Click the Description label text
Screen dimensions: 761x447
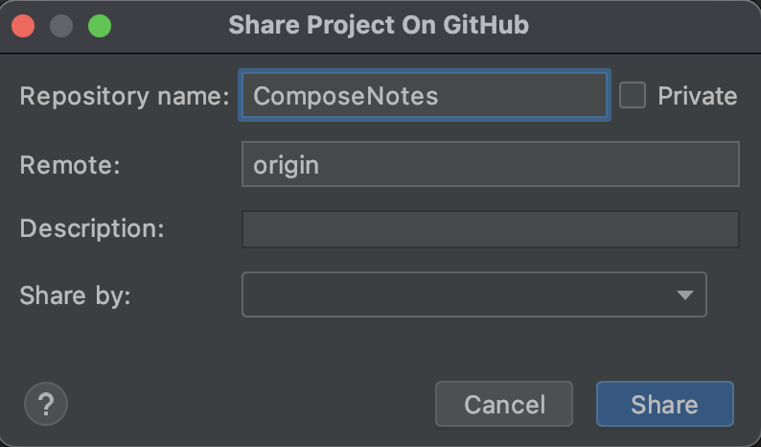click(91, 229)
